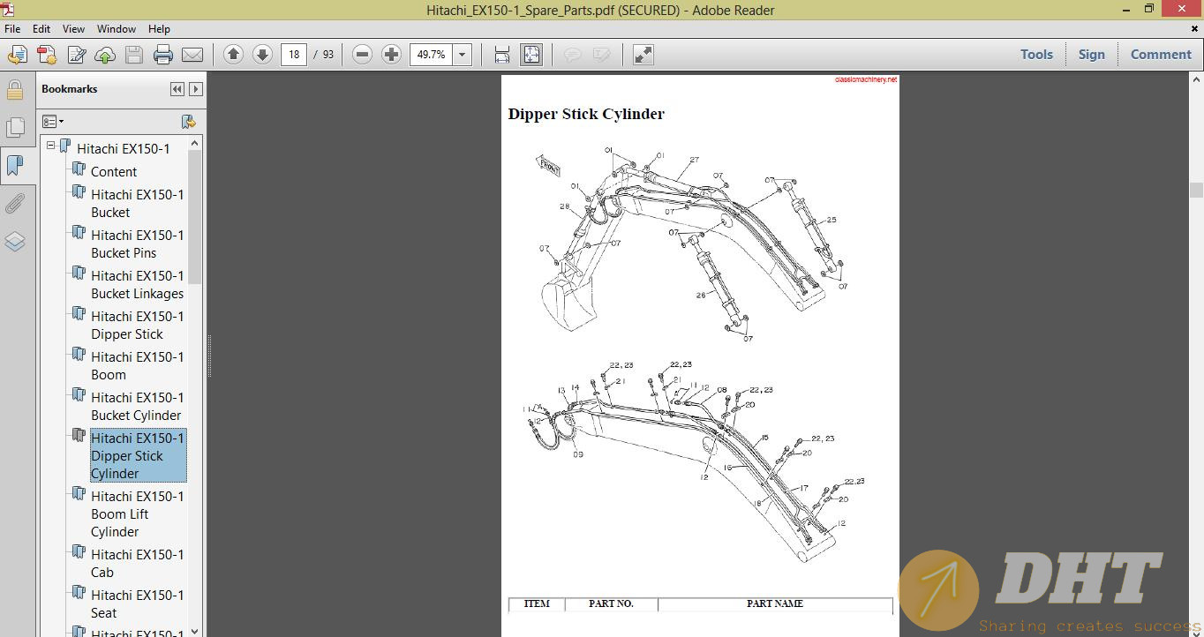Collapse the Hitachi EX150-1 root bookmark
The height and width of the screenshot is (637, 1204).
[50, 146]
